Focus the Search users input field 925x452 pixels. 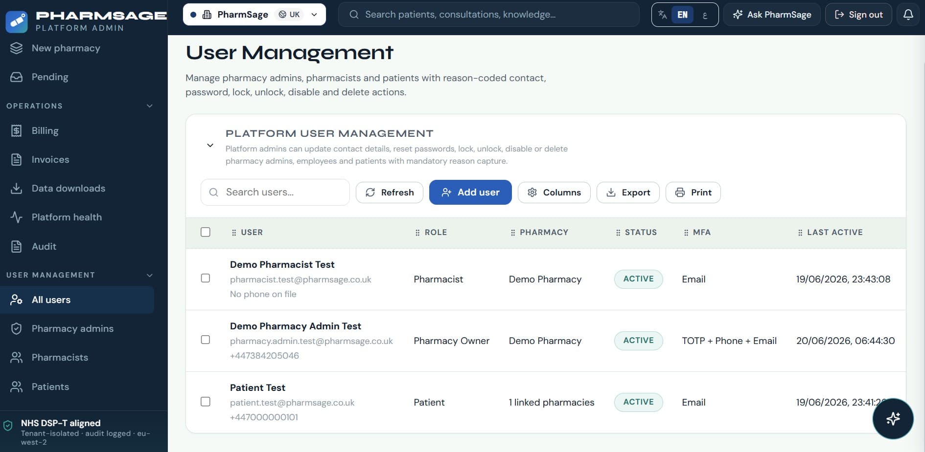[275, 192]
